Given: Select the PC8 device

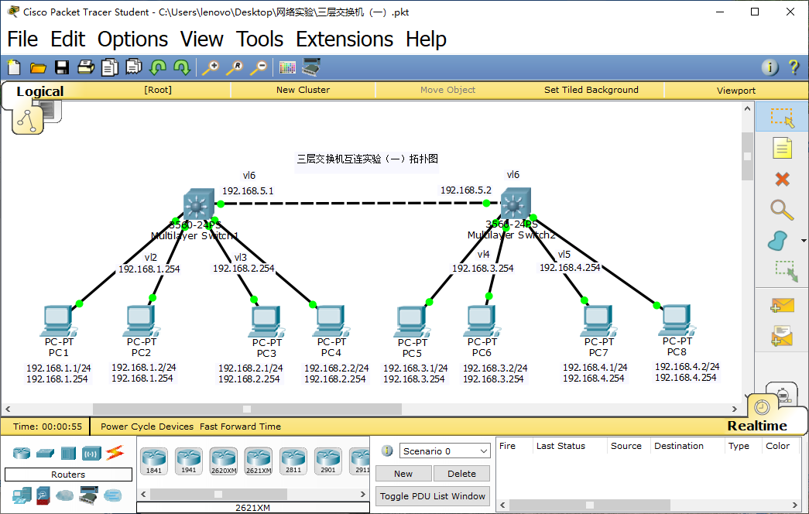Looking at the screenshot, I should (x=677, y=320).
